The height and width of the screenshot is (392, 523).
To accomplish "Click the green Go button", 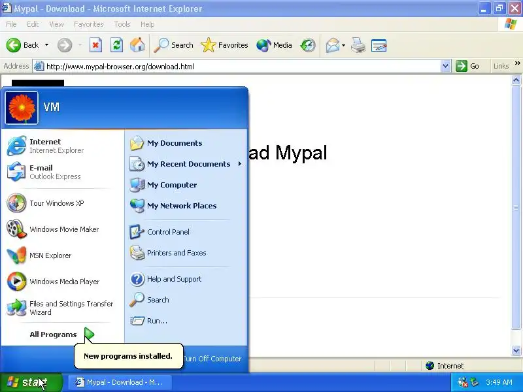I will [467, 66].
